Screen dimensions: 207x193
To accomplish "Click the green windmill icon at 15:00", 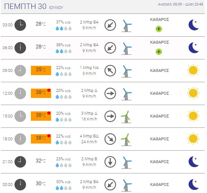I will tap(126, 117).
